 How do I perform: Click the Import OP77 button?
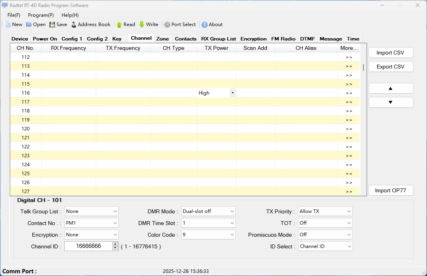click(390, 191)
